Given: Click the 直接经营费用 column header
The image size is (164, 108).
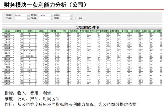Looking at the screenshot, I should point(104,31).
